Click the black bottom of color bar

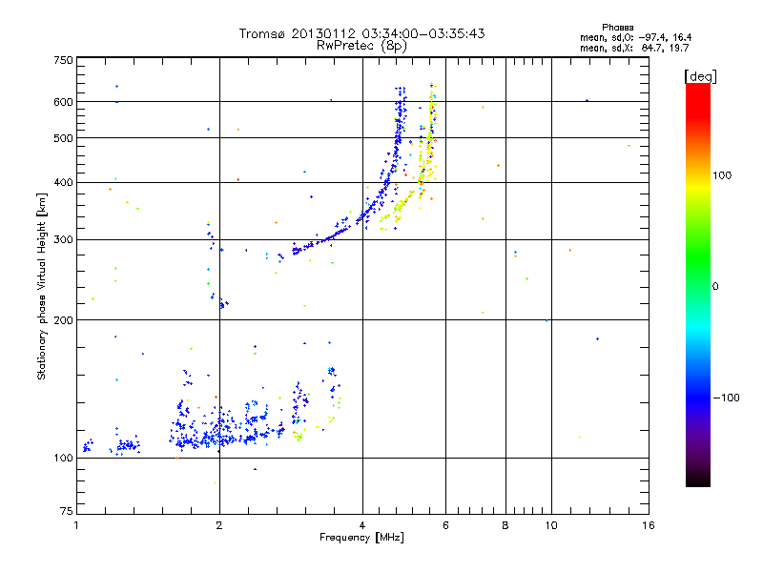point(698,480)
